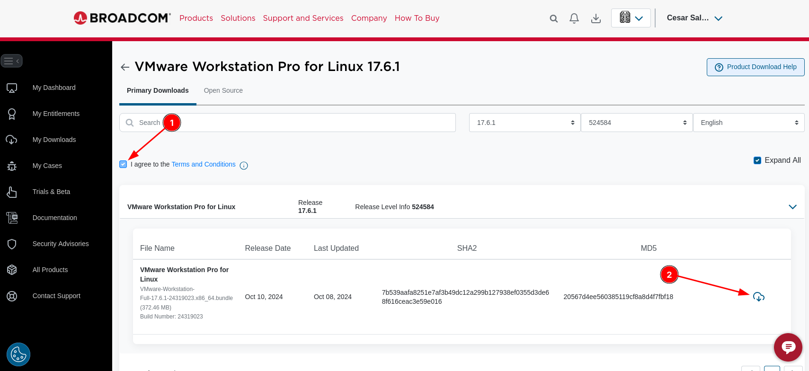
Task: Open Security Advisories sidebar link
Action: 61,244
